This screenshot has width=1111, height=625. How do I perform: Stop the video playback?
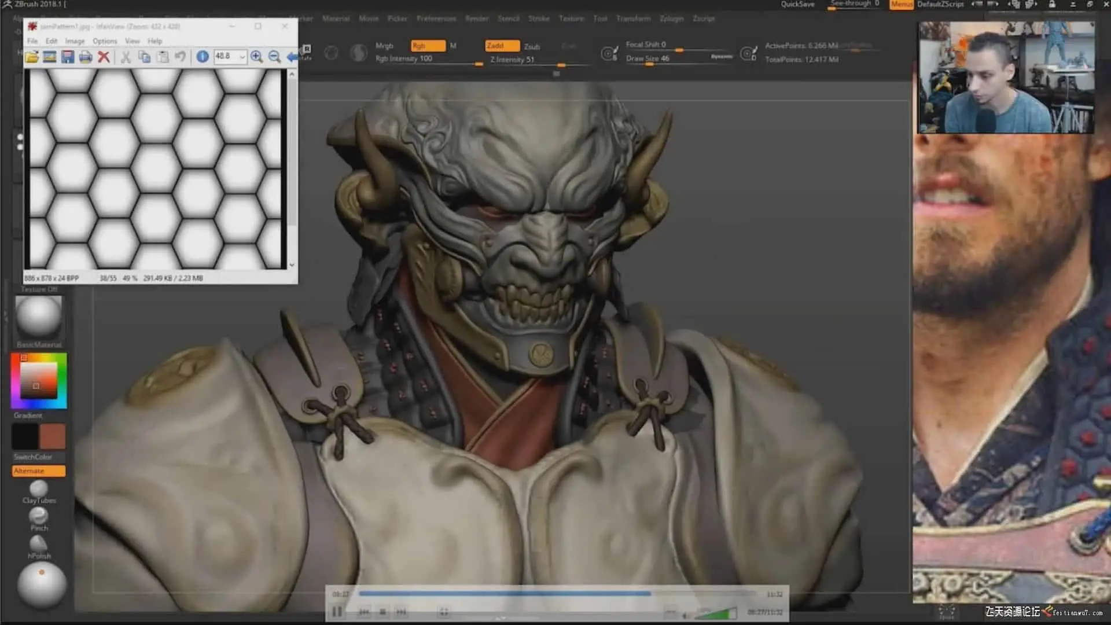(x=382, y=612)
